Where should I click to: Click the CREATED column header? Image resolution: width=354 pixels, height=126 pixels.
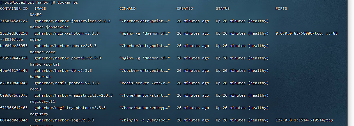185,8
